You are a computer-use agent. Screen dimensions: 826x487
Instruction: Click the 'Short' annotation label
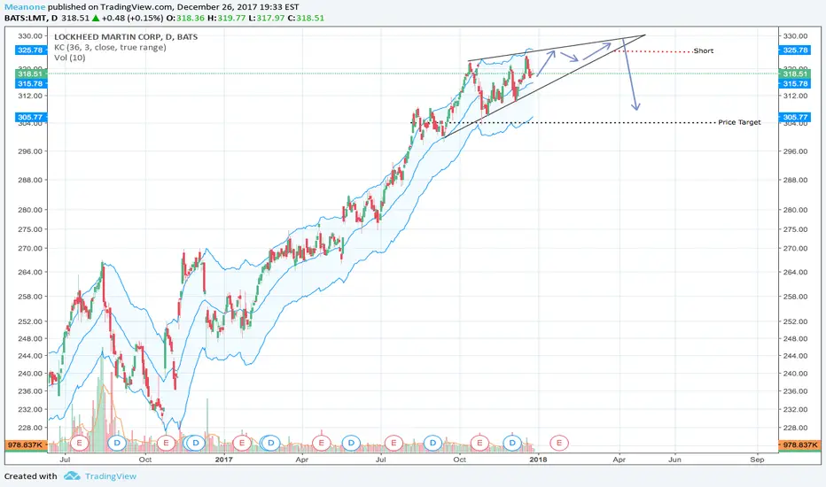704,50
